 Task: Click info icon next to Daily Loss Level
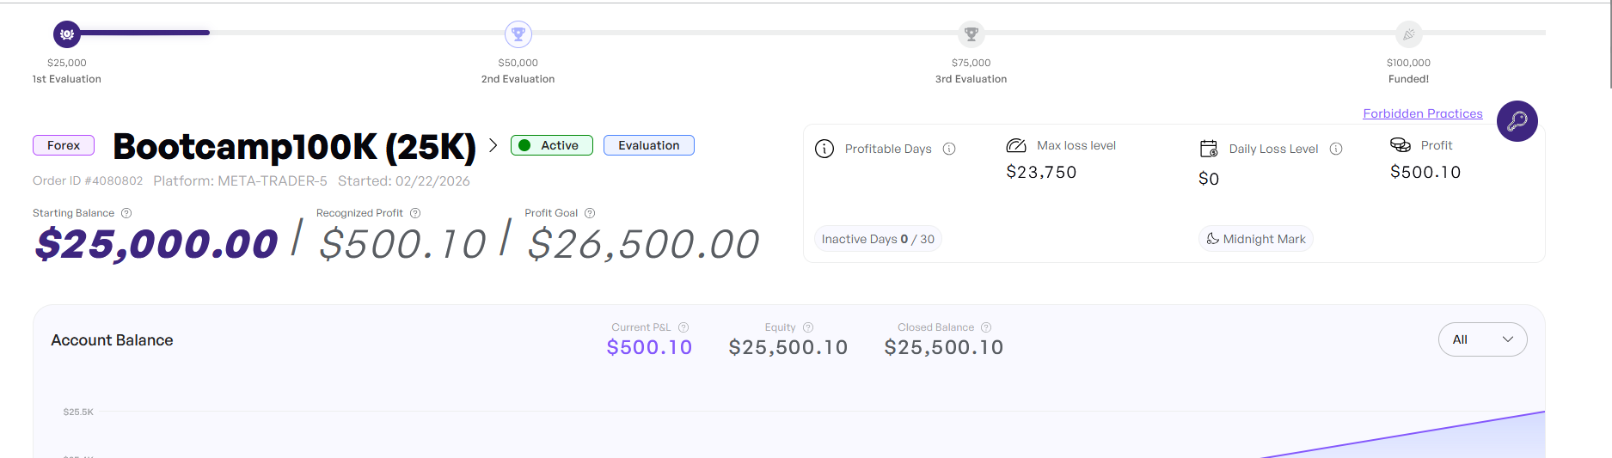pyautogui.click(x=1336, y=149)
